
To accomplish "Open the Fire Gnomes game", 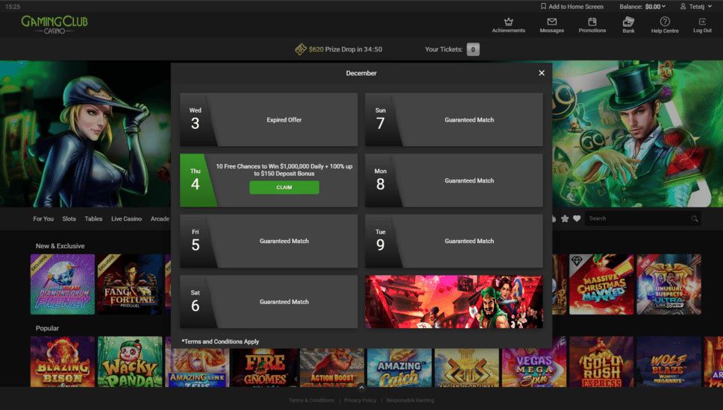I will pyautogui.click(x=265, y=368).
